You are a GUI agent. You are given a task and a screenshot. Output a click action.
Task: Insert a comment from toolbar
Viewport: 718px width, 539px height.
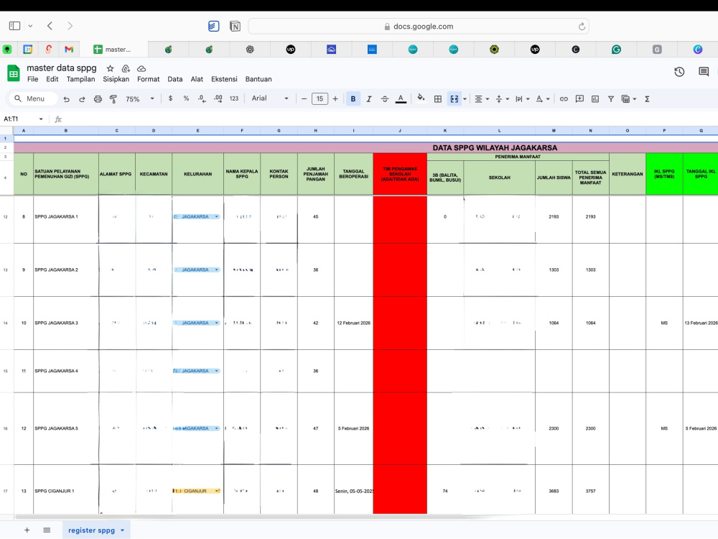tap(579, 99)
